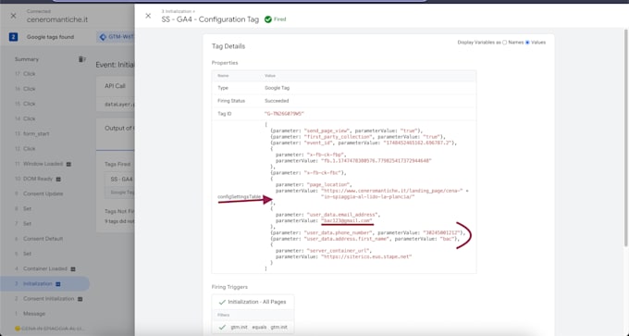Screen dimensions: 629x336
Task: Open the Initialization - All Pages trigger
Action: [x=253, y=302]
